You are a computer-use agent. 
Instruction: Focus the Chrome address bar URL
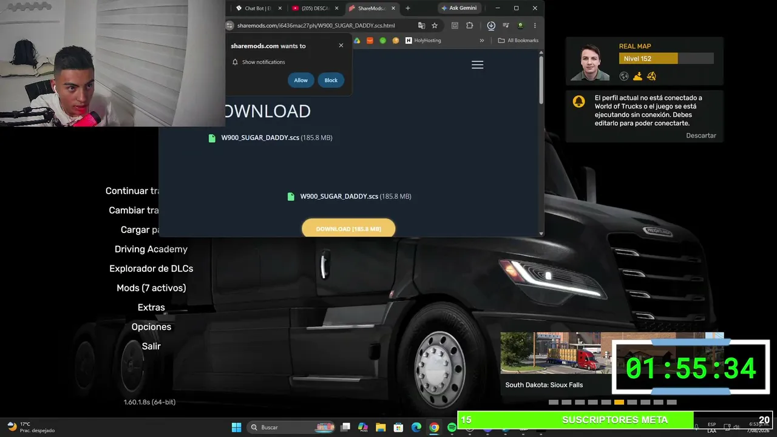(316, 25)
